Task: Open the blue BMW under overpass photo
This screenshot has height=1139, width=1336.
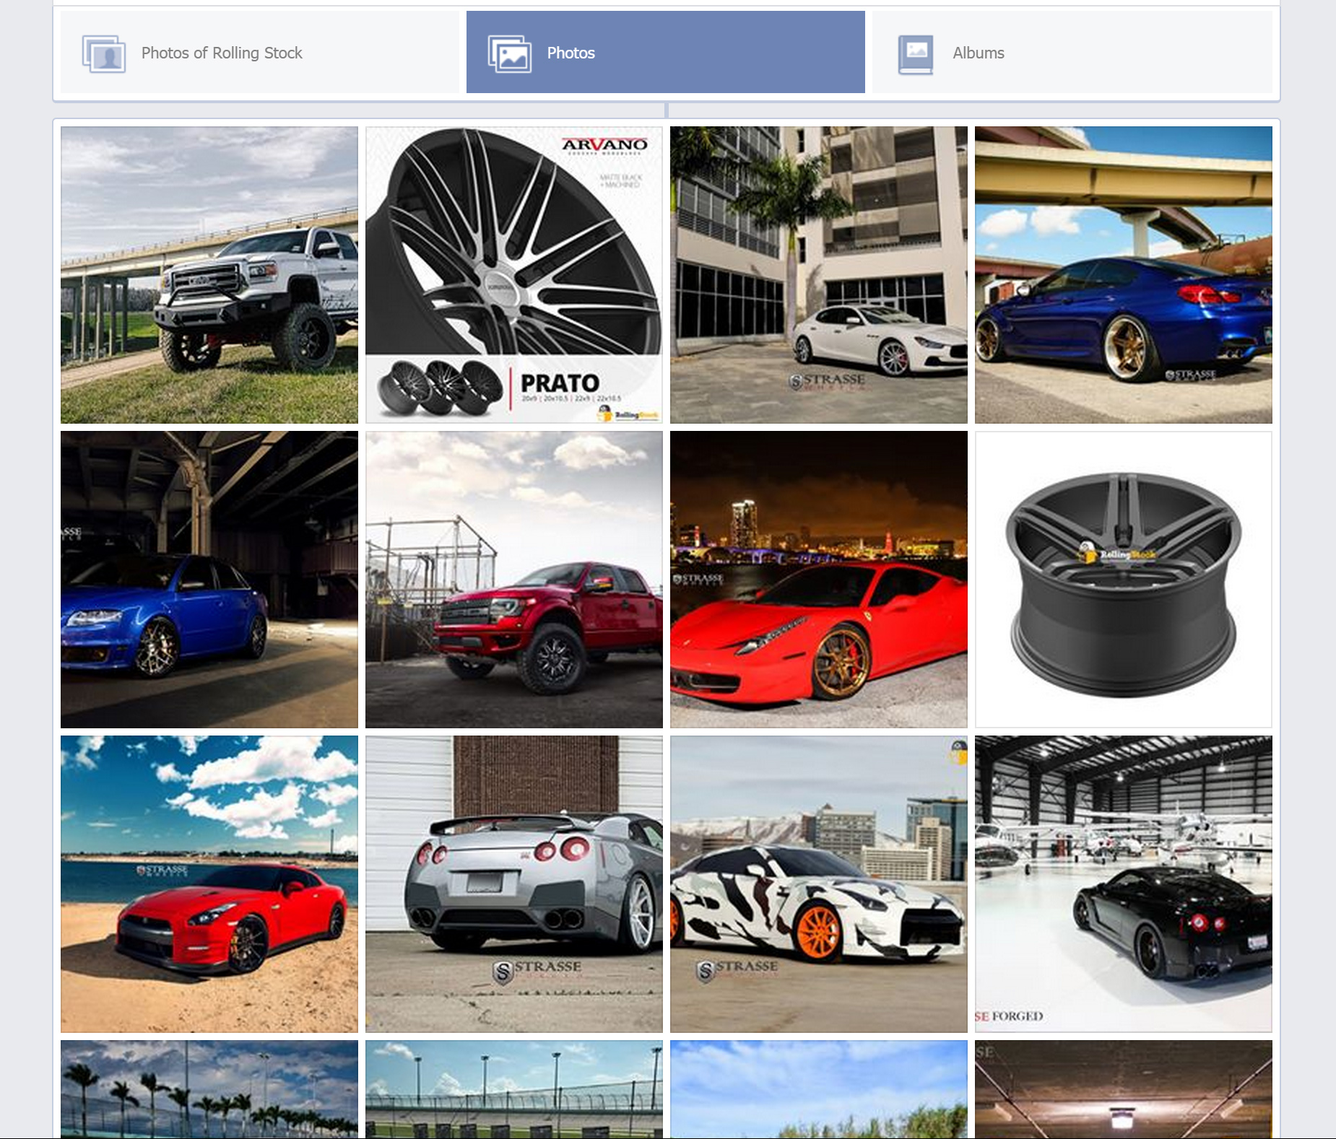Action: coord(1124,275)
